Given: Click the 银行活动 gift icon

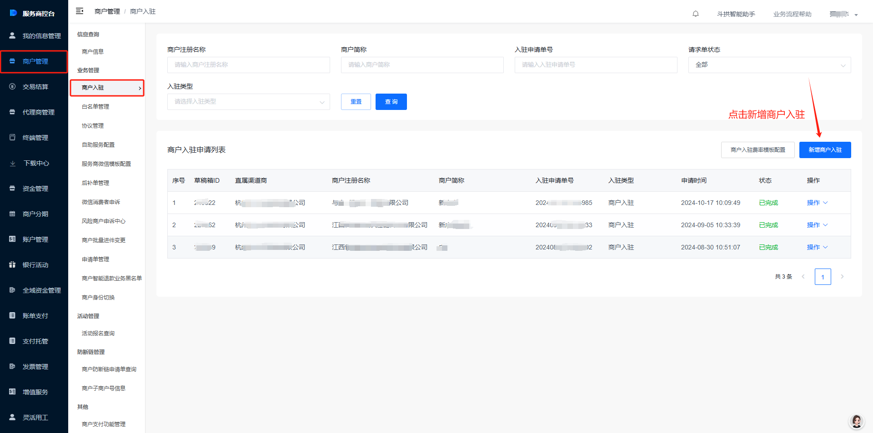Looking at the screenshot, I should [x=13, y=264].
